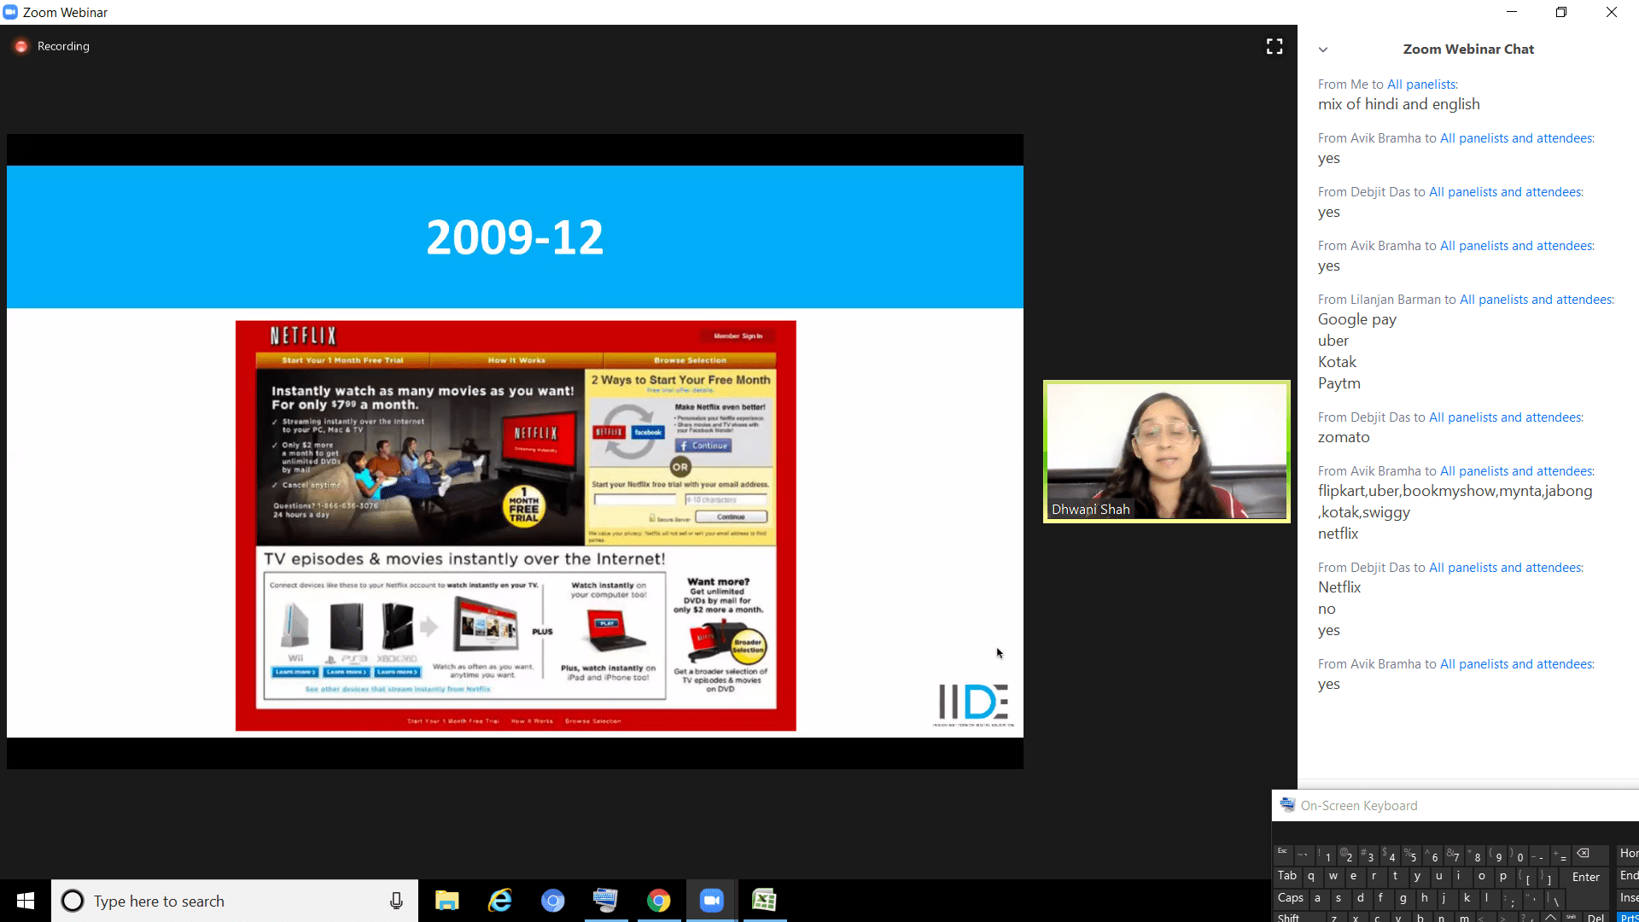Screen dimensions: 1639x922
Task: Click the red Recording indicator
Action: click(x=21, y=46)
